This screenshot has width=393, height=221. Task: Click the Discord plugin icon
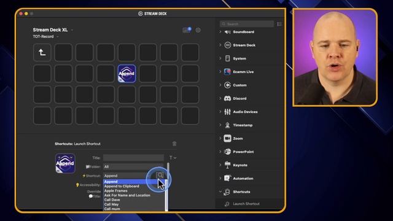(x=227, y=98)
